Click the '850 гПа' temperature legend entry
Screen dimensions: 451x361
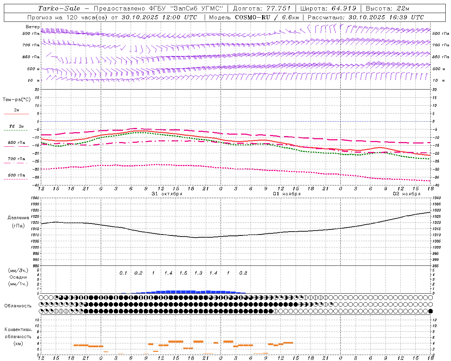coord(17,143)
